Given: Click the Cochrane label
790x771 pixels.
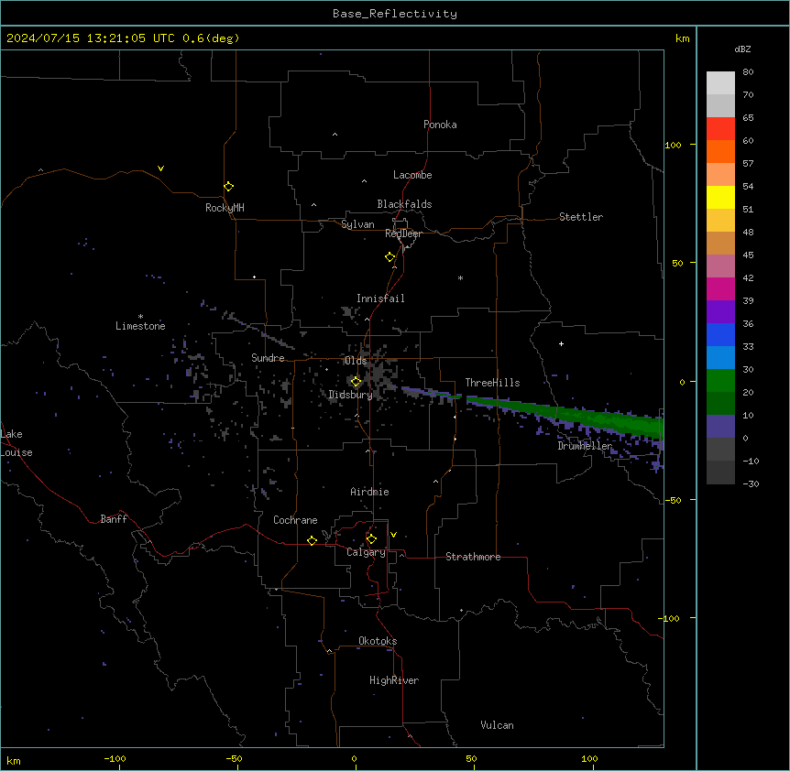Looking at the screenshot, I should [295, 520].
